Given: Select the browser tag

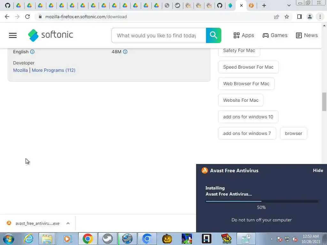Looking at the screenshot, I should coord(293,133).
